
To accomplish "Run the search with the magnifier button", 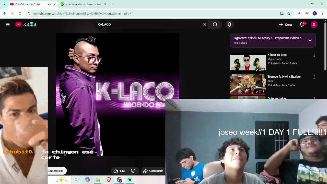I will (x=215, y=25).
